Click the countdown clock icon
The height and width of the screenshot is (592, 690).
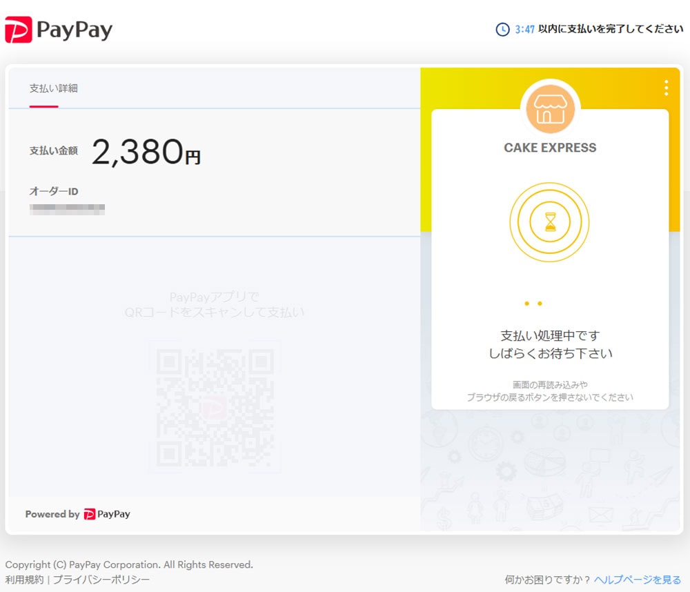tap(503, 30)
